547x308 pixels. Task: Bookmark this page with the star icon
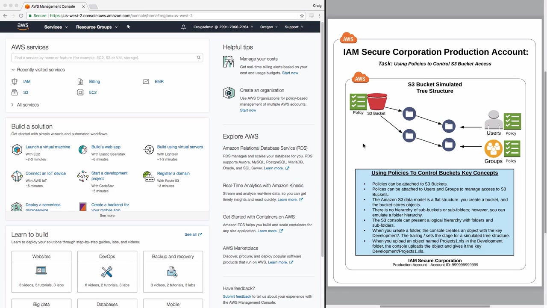(x=302, y=15)
